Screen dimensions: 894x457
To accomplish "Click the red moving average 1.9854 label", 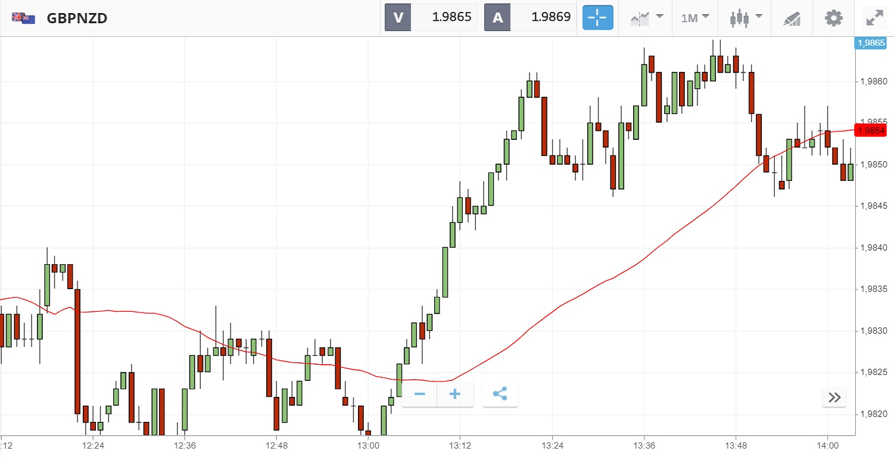I will (x=870, y=130).
